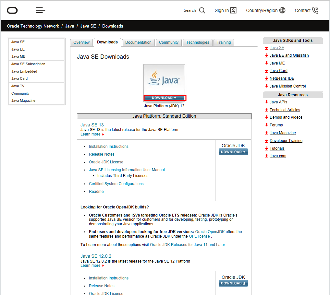Click the Oracle logo icon
Screen dimensions: 330x295
pos(12,10)
